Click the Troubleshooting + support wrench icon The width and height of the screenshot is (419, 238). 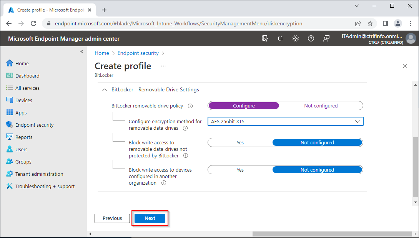pos(10,186)
